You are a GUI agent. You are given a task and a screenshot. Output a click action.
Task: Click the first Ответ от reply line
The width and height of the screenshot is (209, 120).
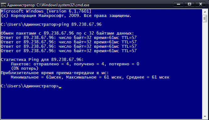pyautogui.click(x=69, y=38)
